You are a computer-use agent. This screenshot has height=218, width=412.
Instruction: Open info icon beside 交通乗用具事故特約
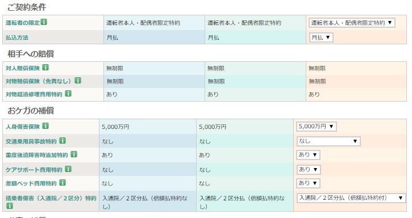63,141
